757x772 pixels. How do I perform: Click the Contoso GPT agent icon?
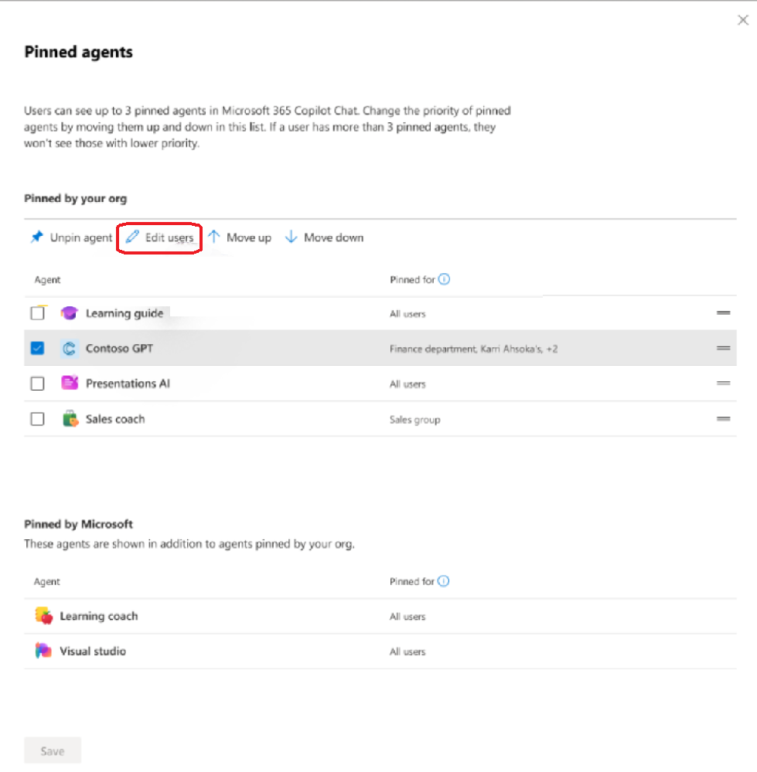point(70,349)
